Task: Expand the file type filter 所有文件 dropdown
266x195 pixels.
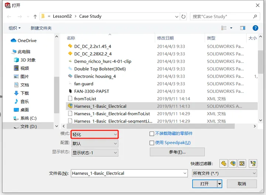Action: tap(224, 173)
